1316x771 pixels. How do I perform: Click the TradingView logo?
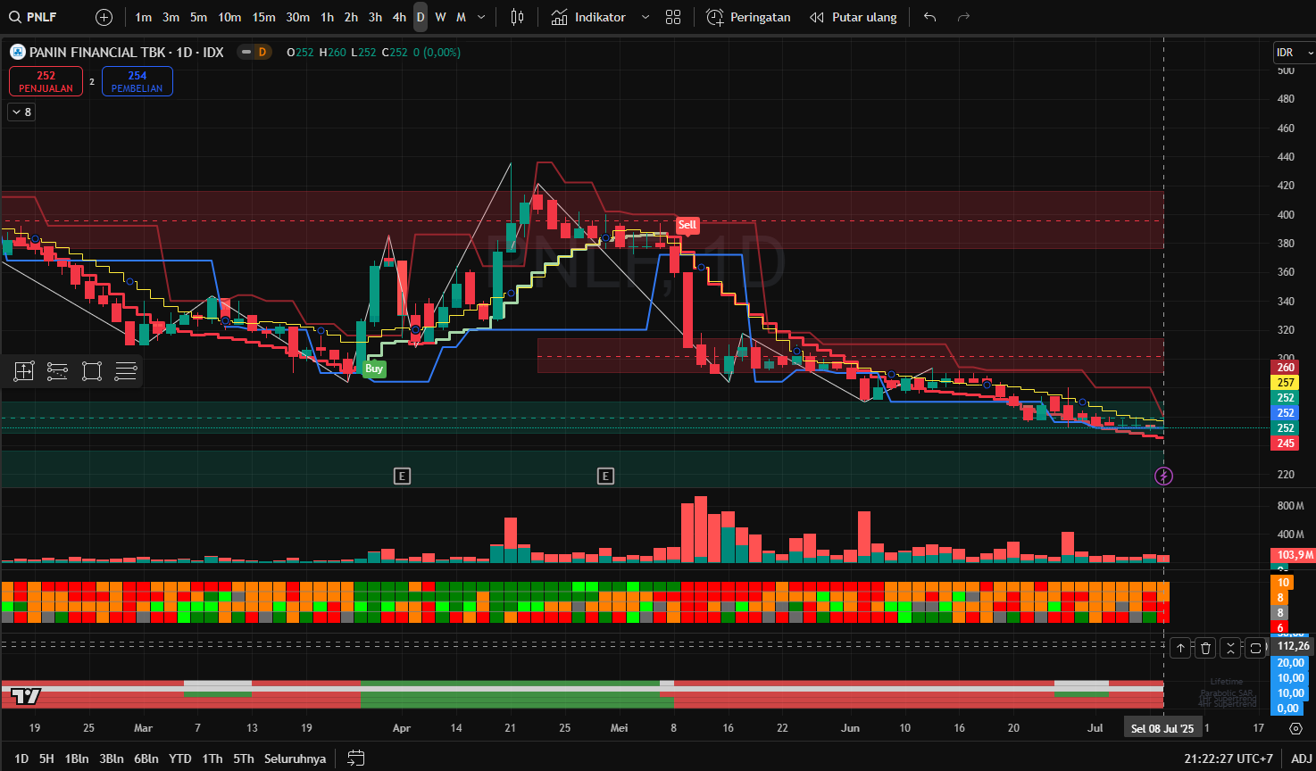[x=26, y=696]
